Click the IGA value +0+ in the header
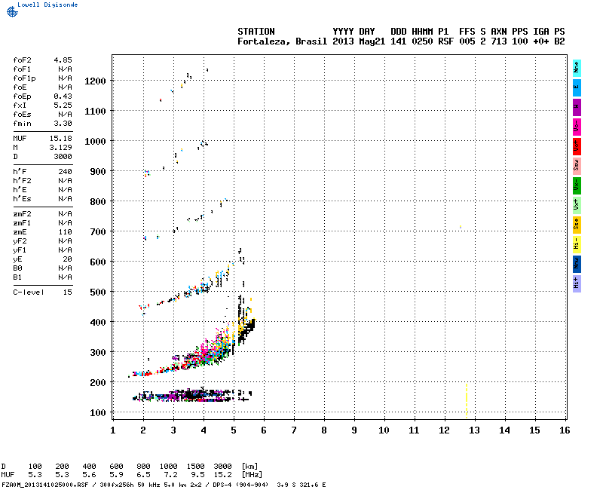Screen dimensions: 603x490 pyautogui.click(x=540, y=41)
